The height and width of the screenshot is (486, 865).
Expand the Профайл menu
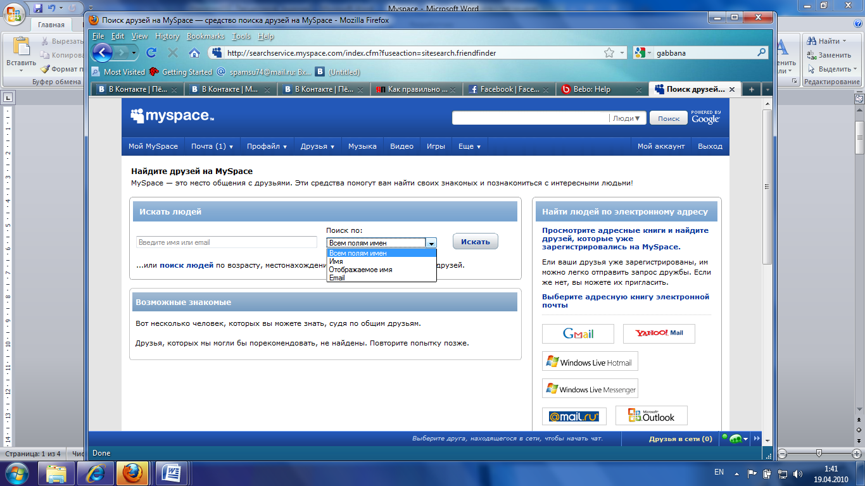tap(267, 146)
